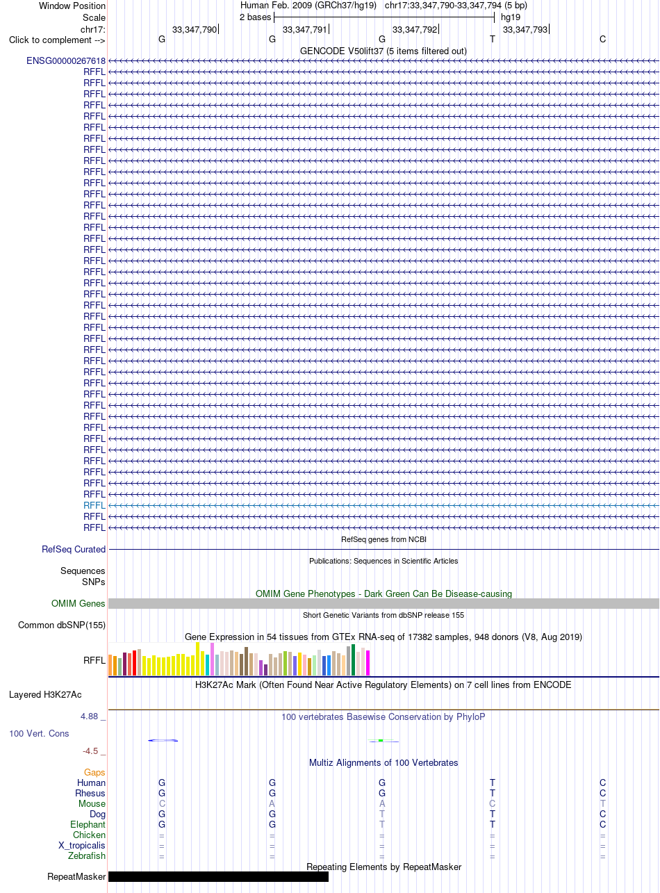Open the GENCODE V50lift37 track title
Image resolution: width=660 pixels, height=893 pixels.
(x=383, y=51)
